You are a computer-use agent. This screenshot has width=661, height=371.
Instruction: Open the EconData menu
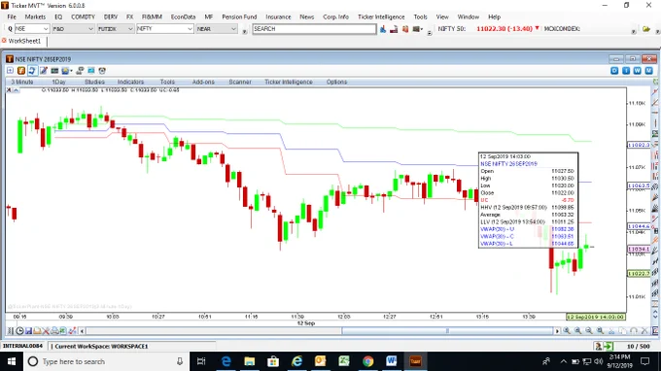pyautogui.click(x=183, y=17)
